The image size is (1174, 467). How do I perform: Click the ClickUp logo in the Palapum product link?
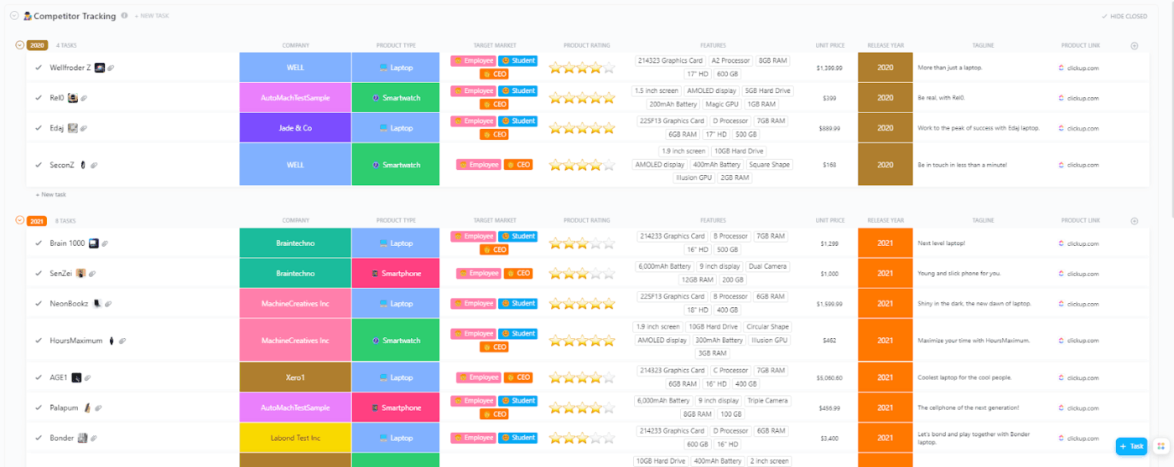click(x=1062, y=408)
